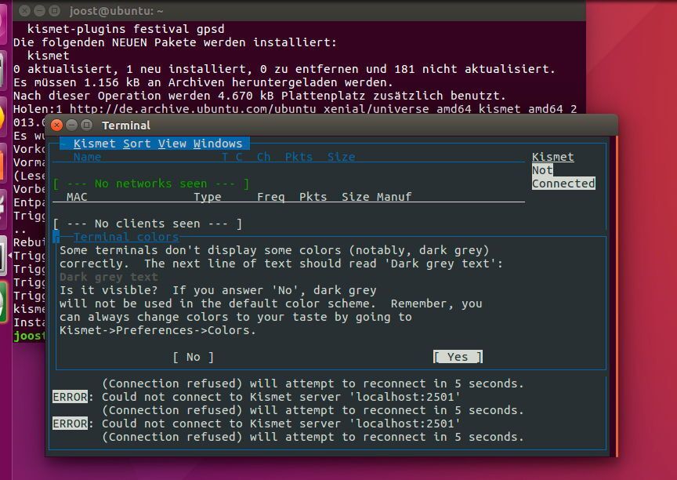Click the Freq column header
This screenshot has height=480, width=677.
[270, 197]
